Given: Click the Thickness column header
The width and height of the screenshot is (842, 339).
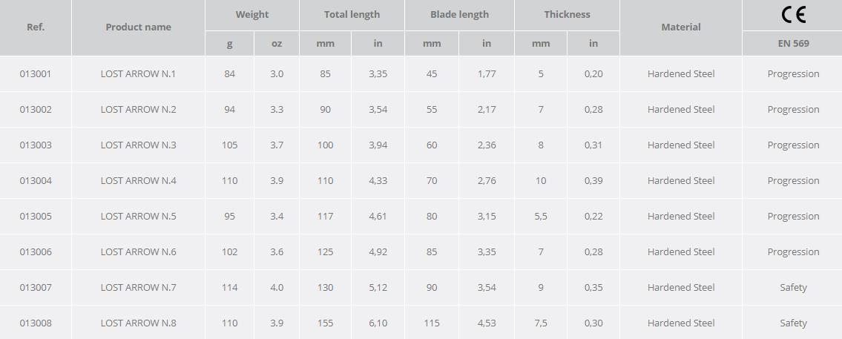Looking at the screenshot, I should pyautogui.click(x=567, y=15).
